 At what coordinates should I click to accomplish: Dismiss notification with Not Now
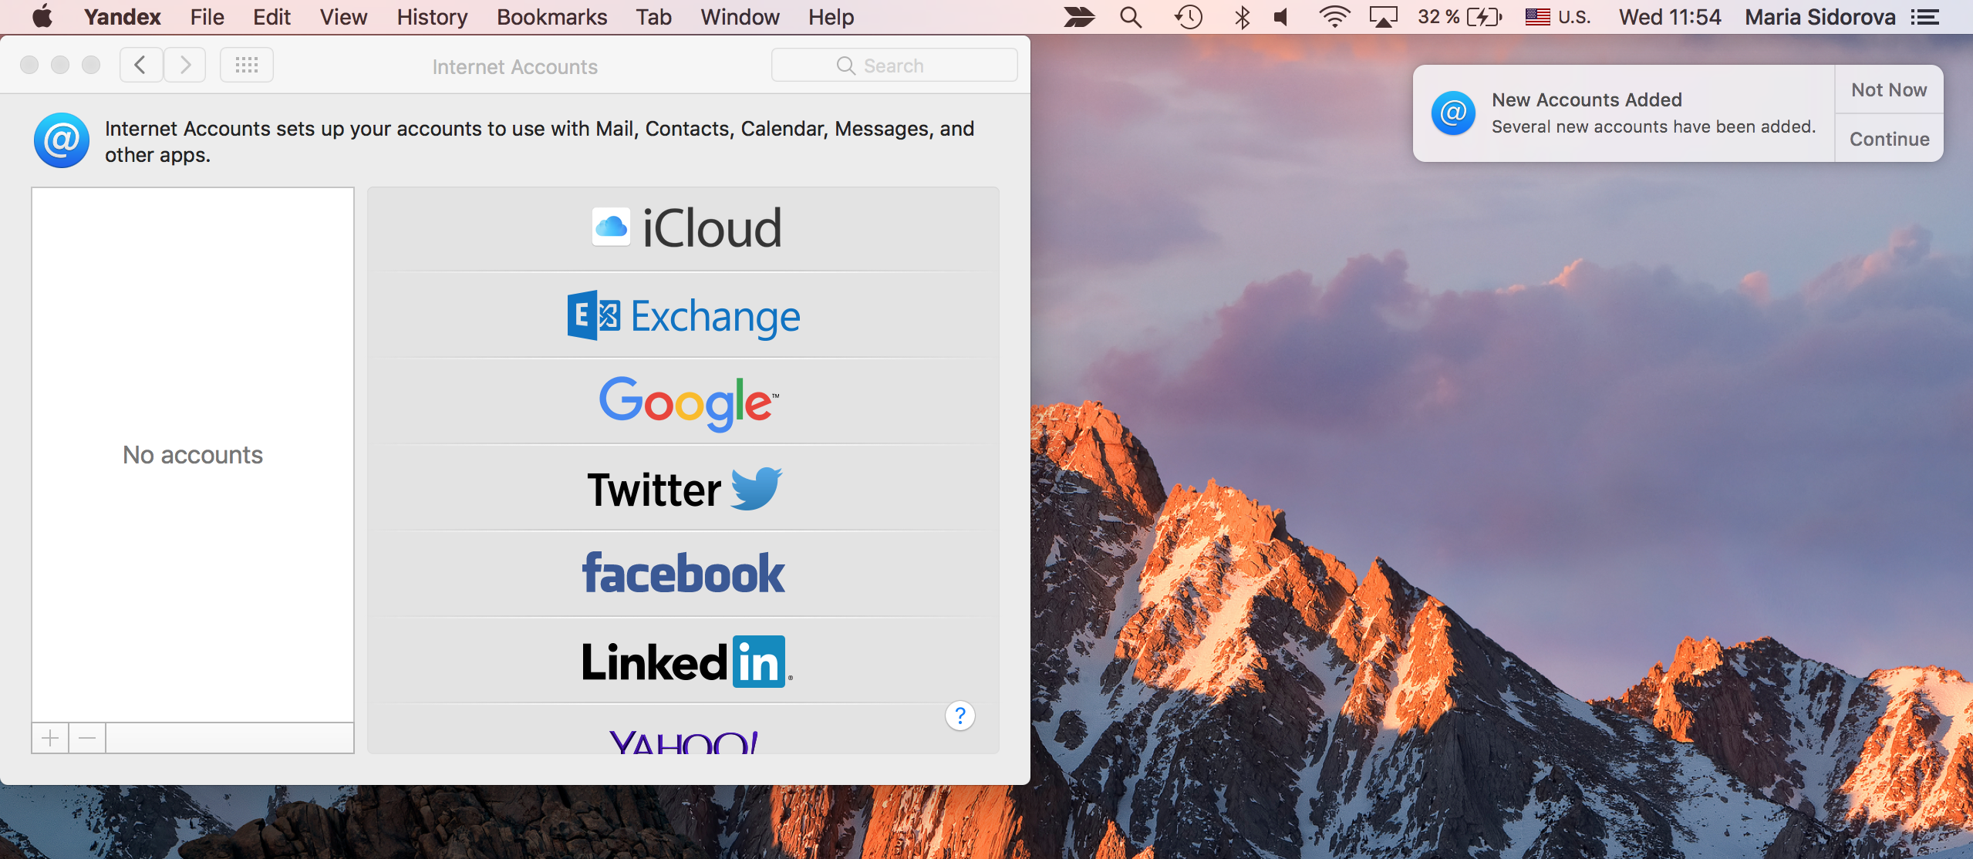1889,90
